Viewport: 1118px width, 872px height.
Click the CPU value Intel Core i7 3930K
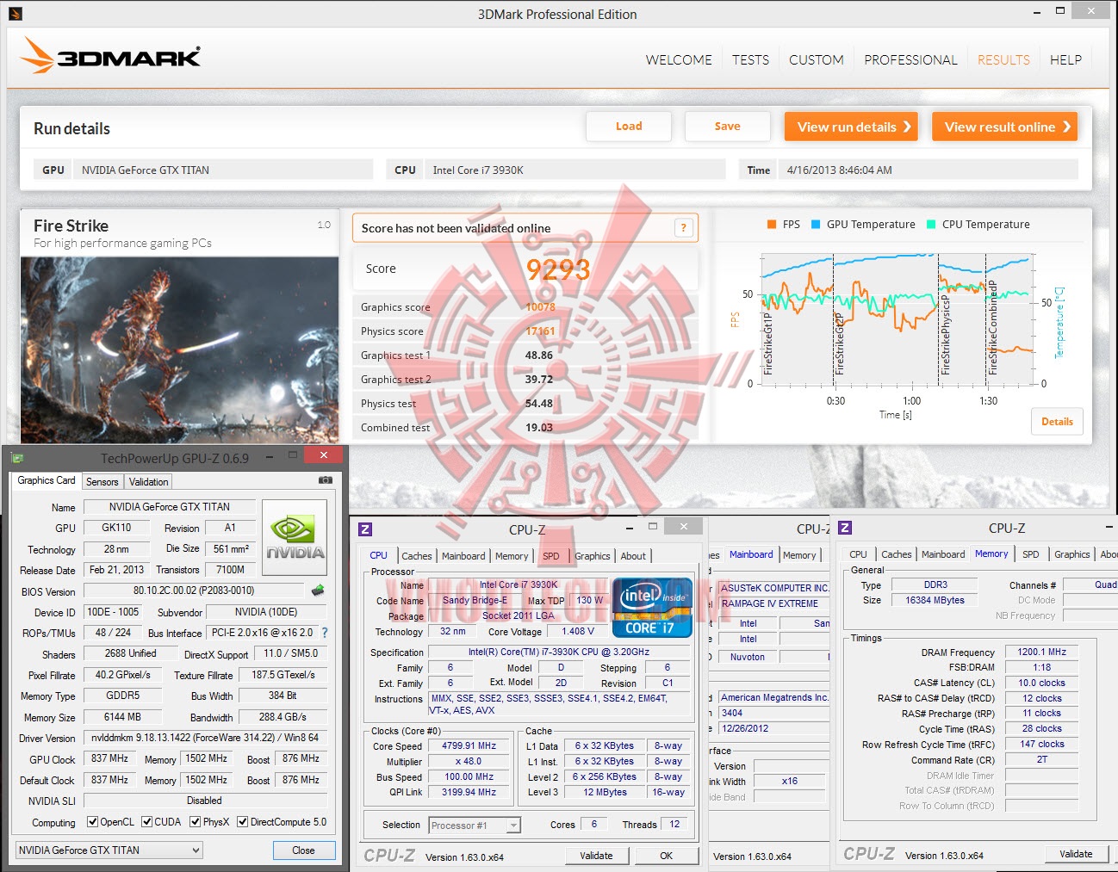tap(478, 170)
